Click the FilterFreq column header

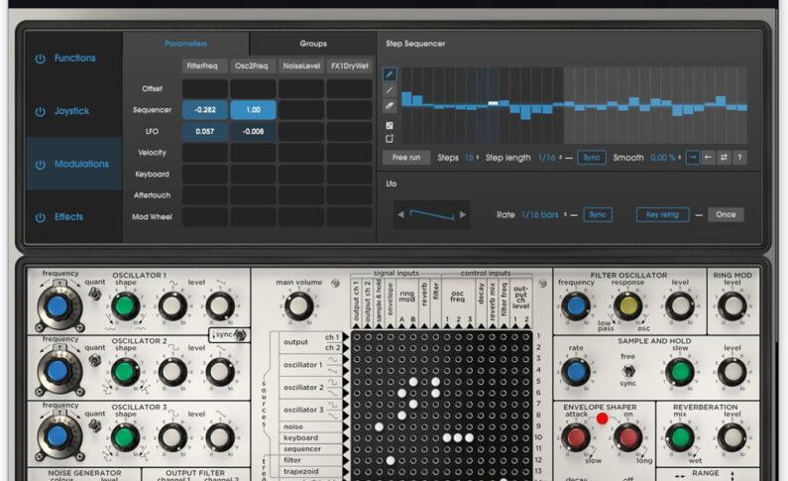[x=202, y=65]
